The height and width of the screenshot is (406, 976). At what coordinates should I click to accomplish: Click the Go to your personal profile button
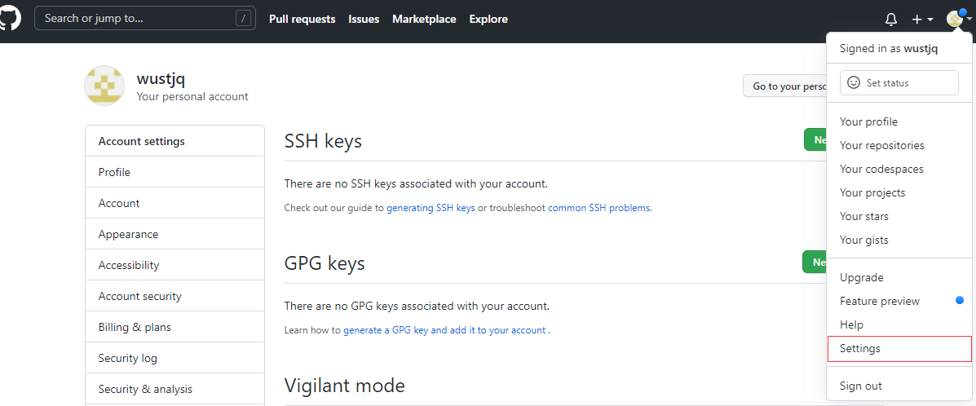785,86
